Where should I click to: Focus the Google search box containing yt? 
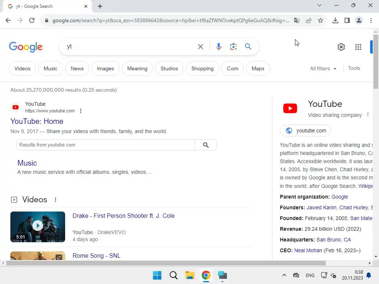[x=131, y=47]
